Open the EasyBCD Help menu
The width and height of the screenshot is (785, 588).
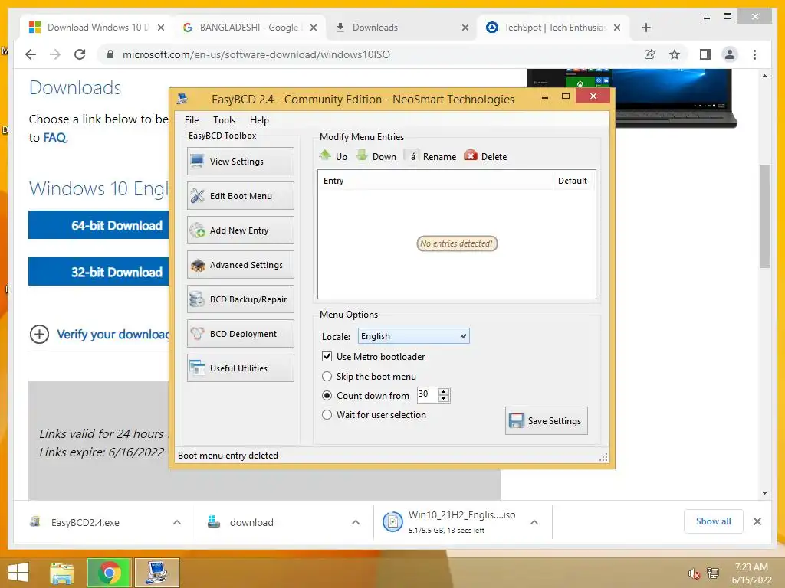(259, 120)
